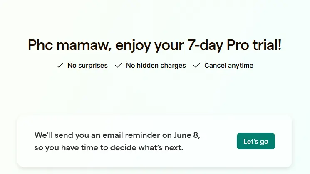This screenshot has width=310, height=174.
Task: Select the No hidden charges label
Action: (156, 65)
